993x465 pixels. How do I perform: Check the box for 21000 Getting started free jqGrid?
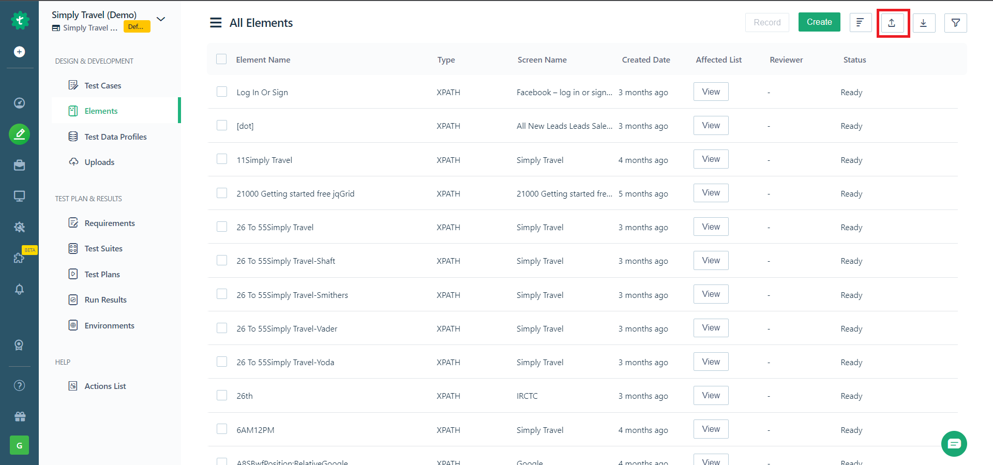click(x=222, y=193)
